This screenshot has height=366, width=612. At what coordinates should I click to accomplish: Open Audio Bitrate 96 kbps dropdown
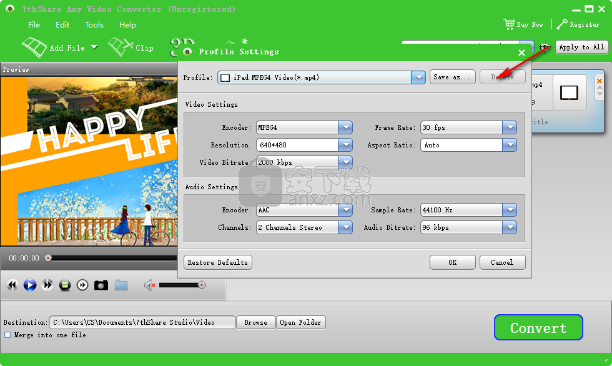(510, 227)
